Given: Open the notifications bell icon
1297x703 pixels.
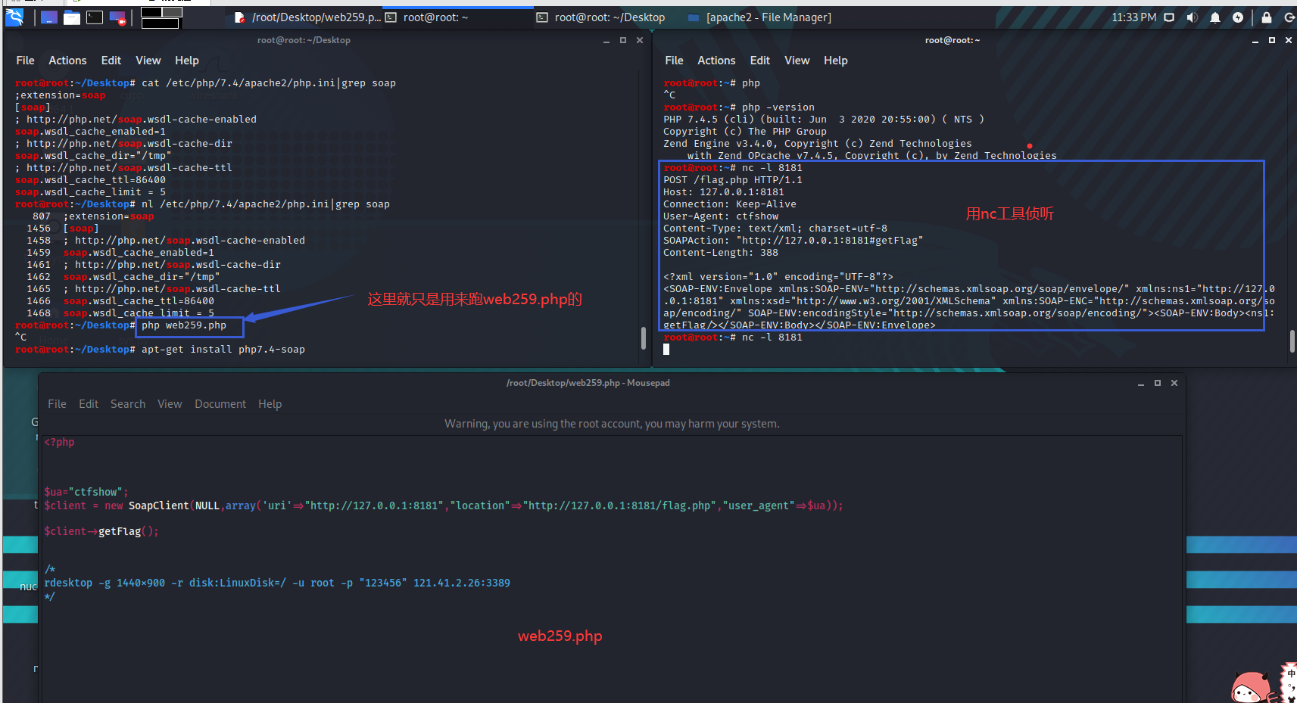Looking at the screenshot, I should (1215, 17).
